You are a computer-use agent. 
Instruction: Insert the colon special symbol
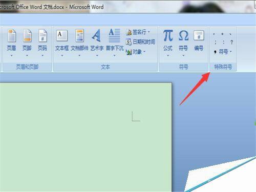tap(224, 42)
